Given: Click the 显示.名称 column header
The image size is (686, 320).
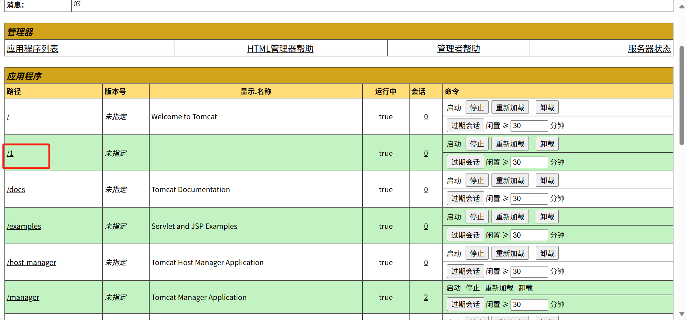Looking at the screenshot, I should pos(256,92).
